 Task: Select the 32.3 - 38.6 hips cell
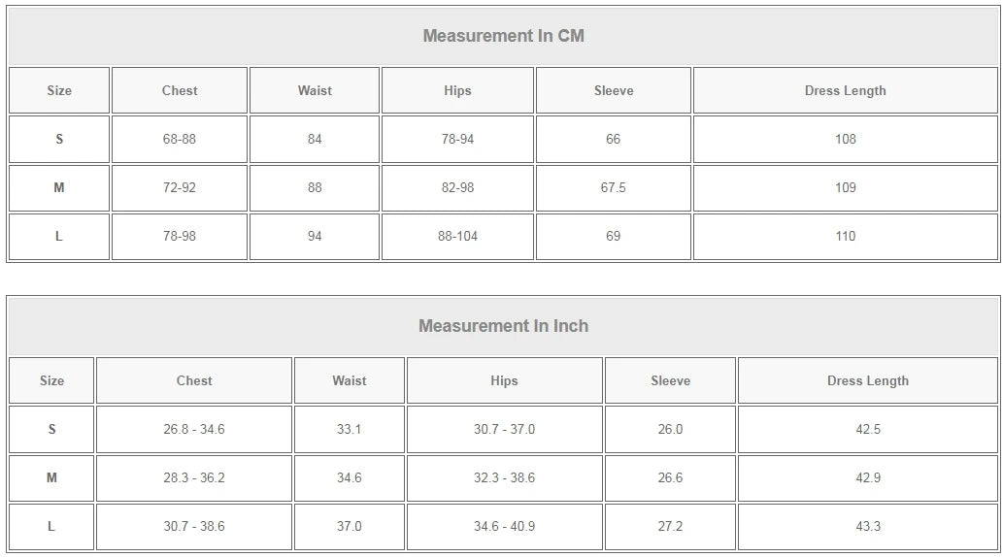504,478
